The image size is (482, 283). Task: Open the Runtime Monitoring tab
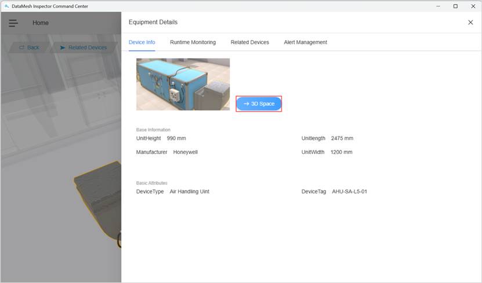[x=193, y=42]
